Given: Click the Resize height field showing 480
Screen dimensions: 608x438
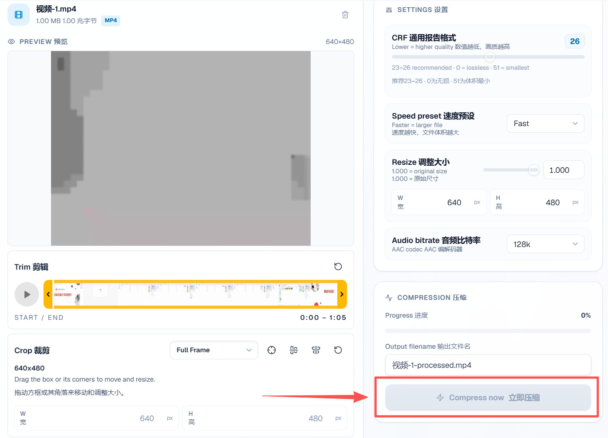Looking at the screenshot, I should click(537, 202).
